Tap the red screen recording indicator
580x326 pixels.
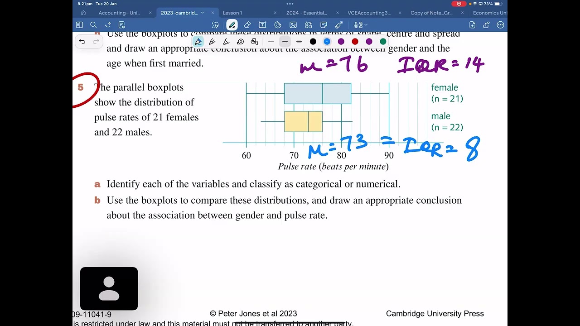(459, 4)
